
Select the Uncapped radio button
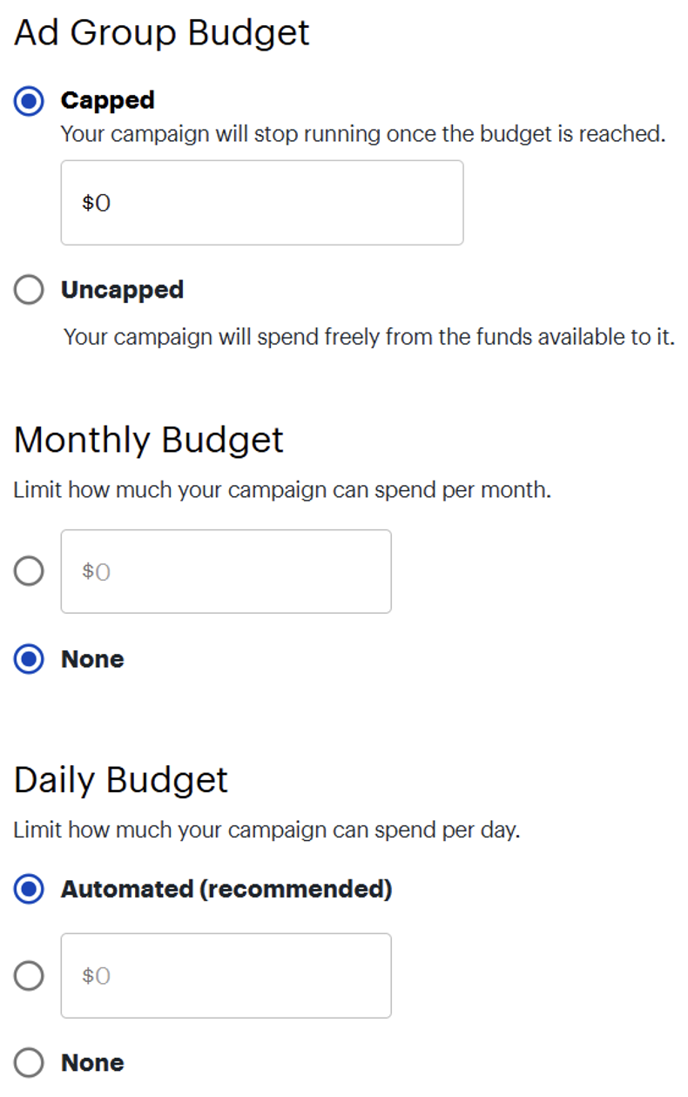tap(29, 290)
